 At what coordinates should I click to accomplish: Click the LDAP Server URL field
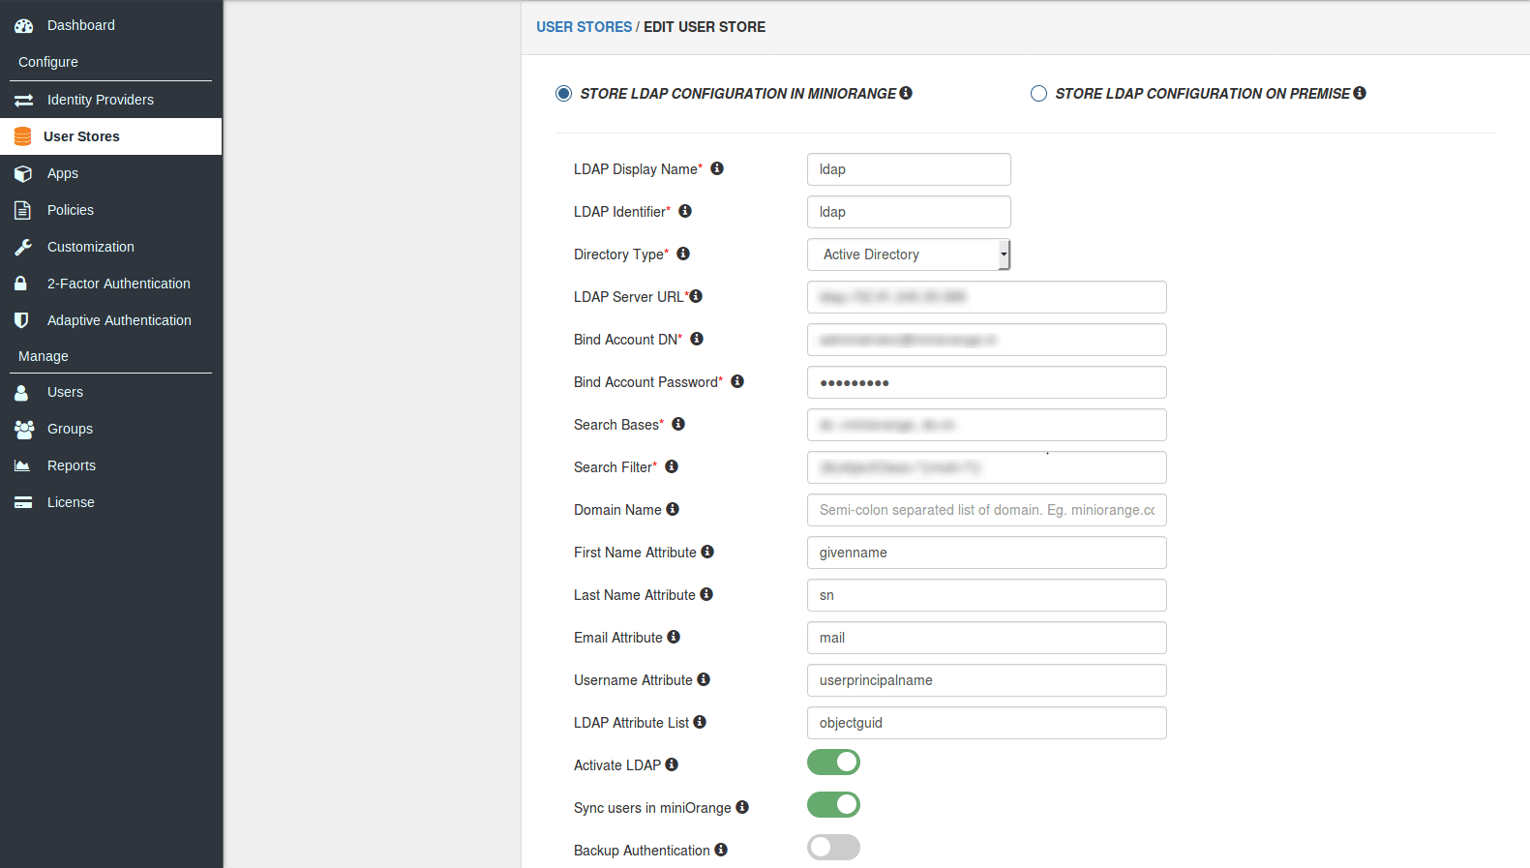tap(987, 297)
